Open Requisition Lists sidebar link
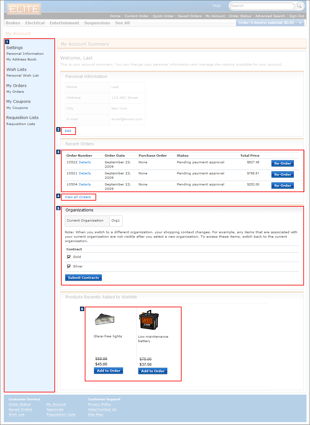Image resolution: width=310 pixels, height=425 pixels. coord(21,124)
